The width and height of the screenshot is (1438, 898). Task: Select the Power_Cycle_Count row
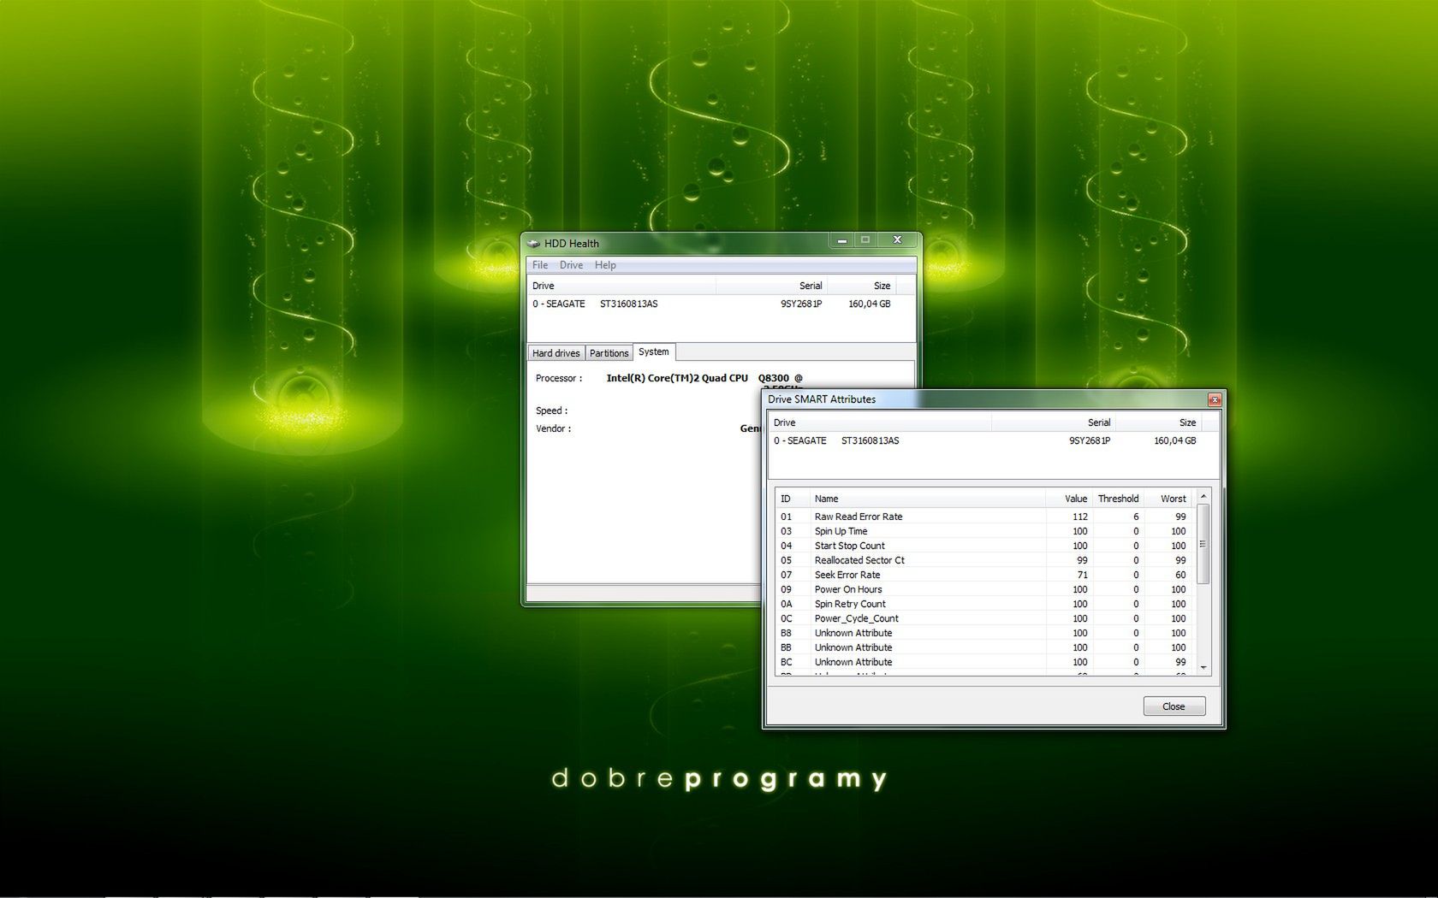coord(985,618)
